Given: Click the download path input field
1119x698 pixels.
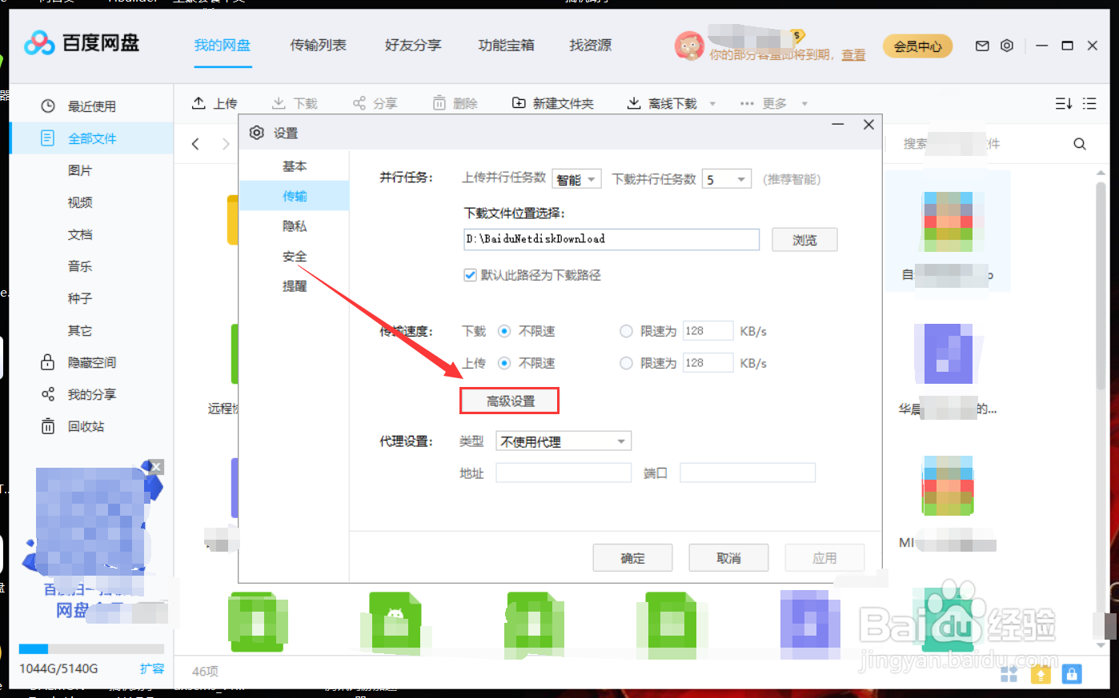Looking at the screenshot, I should pos(612,239).
